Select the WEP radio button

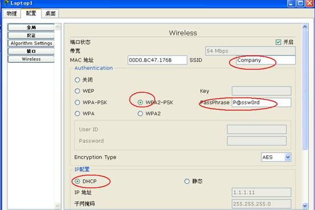(77, 91)
